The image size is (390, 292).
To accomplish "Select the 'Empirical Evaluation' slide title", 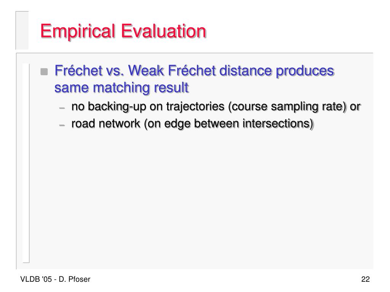I will point(123,32).
